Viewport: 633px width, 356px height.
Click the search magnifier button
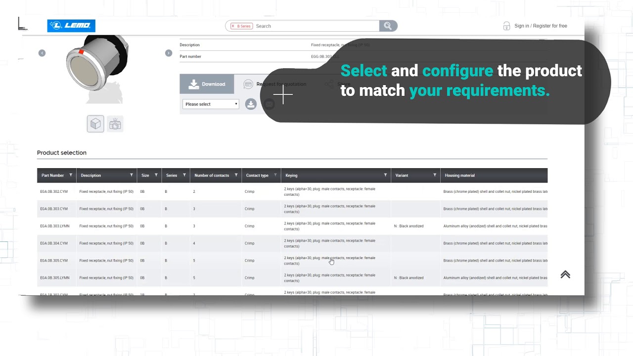[x=388, y=26]
